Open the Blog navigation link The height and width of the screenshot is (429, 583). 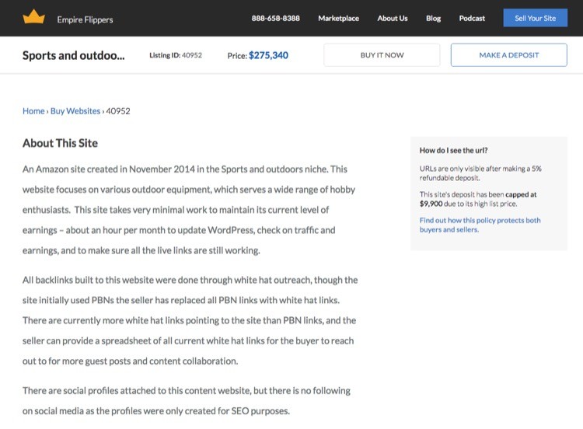click(433, 18)
